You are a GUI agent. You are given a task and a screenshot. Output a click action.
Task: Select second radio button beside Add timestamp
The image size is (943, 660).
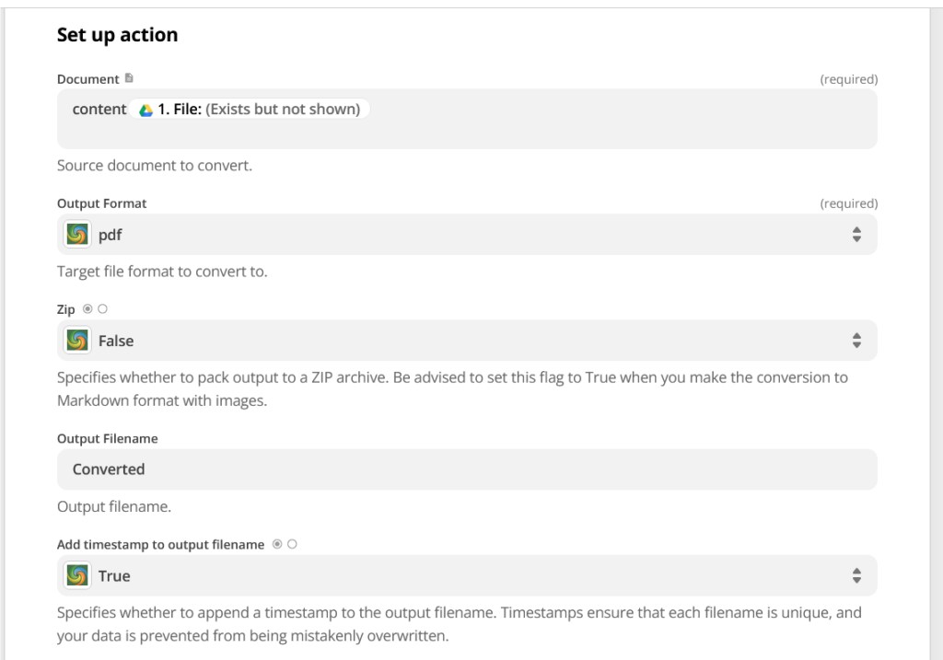coord(292,544)
